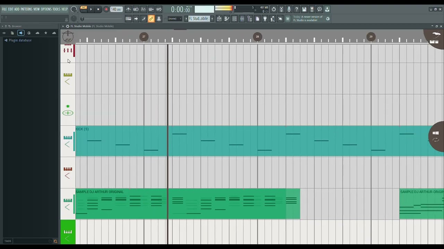Toggle auto-scrolling arrow button
This screenshot has height=249, width=444.
pyautogui.click(x=136, y=19)
